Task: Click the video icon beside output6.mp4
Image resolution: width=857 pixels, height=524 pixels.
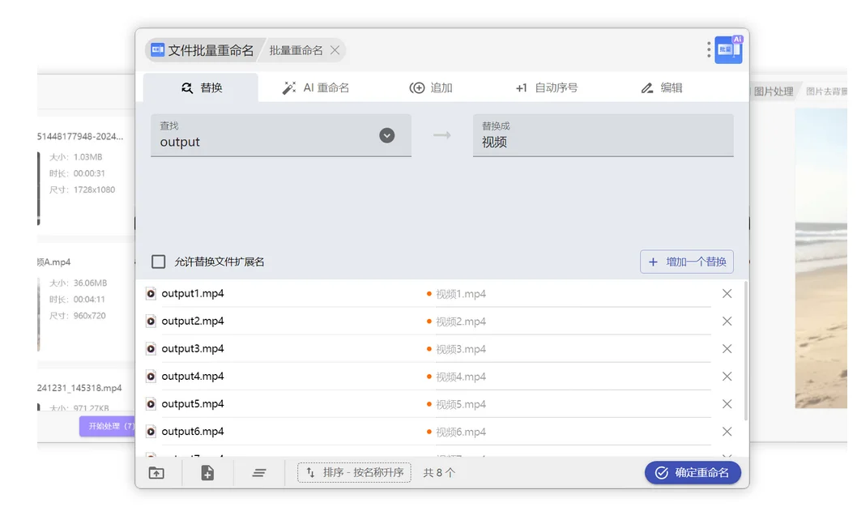Action: click(x=150, y=431)
